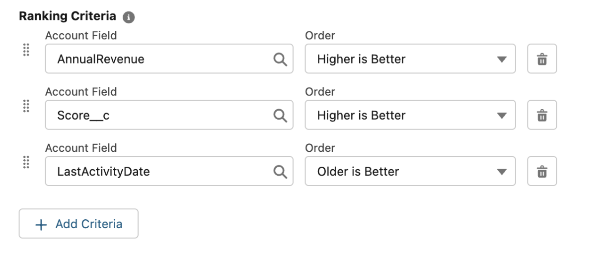Click the Ranking Criteria info icon
The height and width of the screenshot is (255, 600).
(129, 17)
